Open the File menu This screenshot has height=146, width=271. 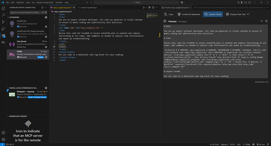pyautogui.click(x=7, y=2)
